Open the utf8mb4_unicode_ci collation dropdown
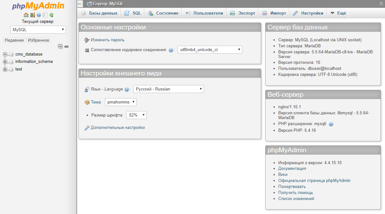Screen dimensions: 385x214 coord(210,50)
